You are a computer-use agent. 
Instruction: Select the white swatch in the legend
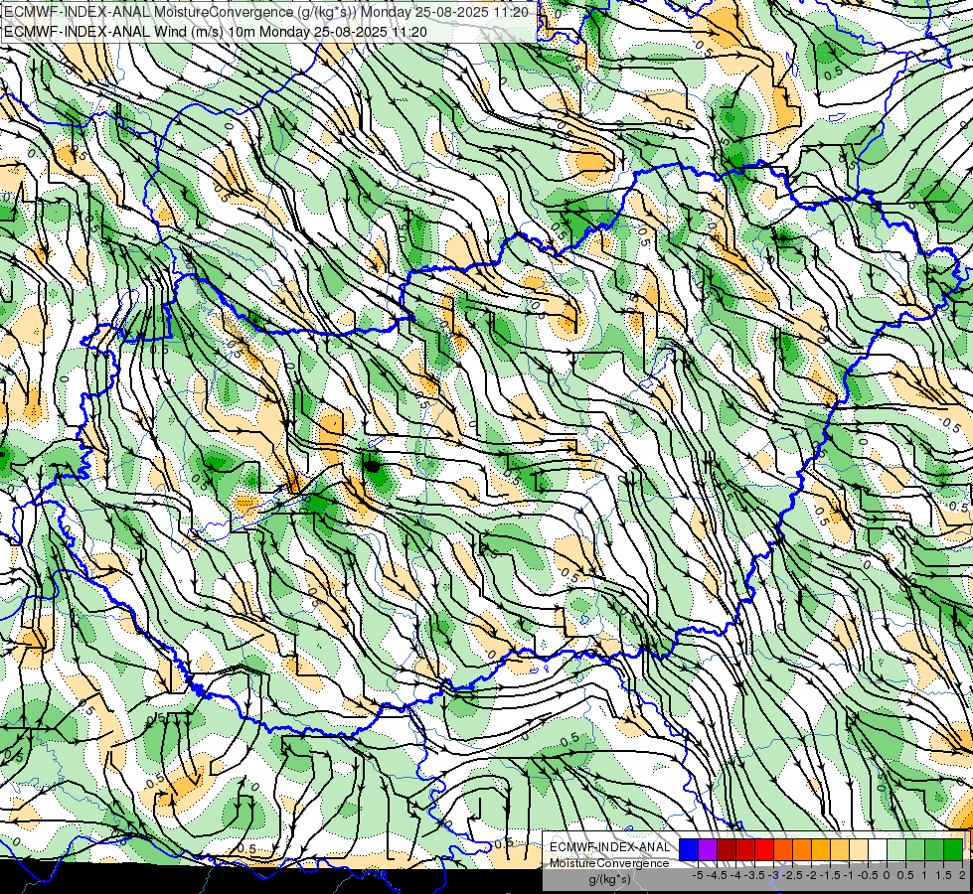point(878,850)
